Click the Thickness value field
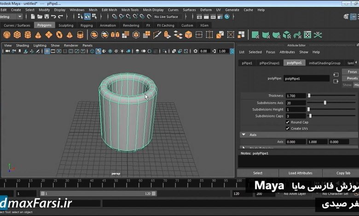The height and width of the screenshot is (216, 359). [295, 96]
